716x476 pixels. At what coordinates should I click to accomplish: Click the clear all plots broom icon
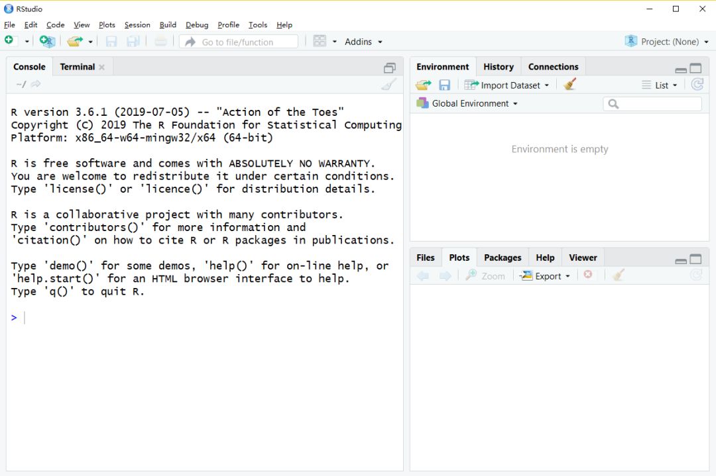(x=619, y=275)
